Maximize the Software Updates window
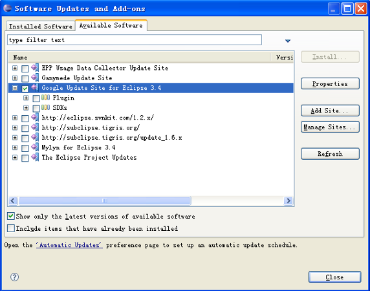The height and width of the screenshot is (291, 370). [347, 9]
